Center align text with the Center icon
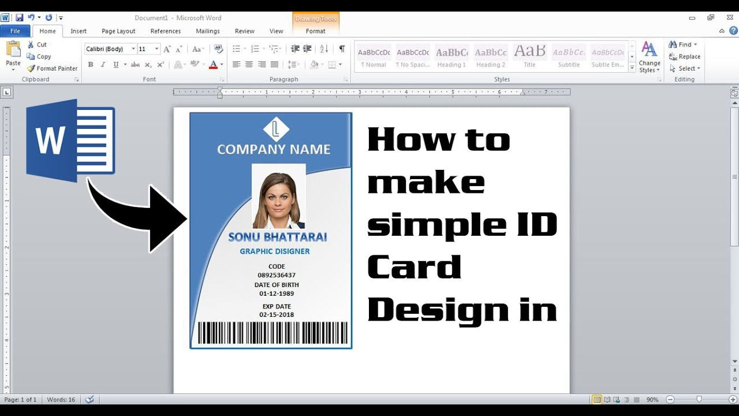This screenshot has width=739, height=416. coord(249,65)
